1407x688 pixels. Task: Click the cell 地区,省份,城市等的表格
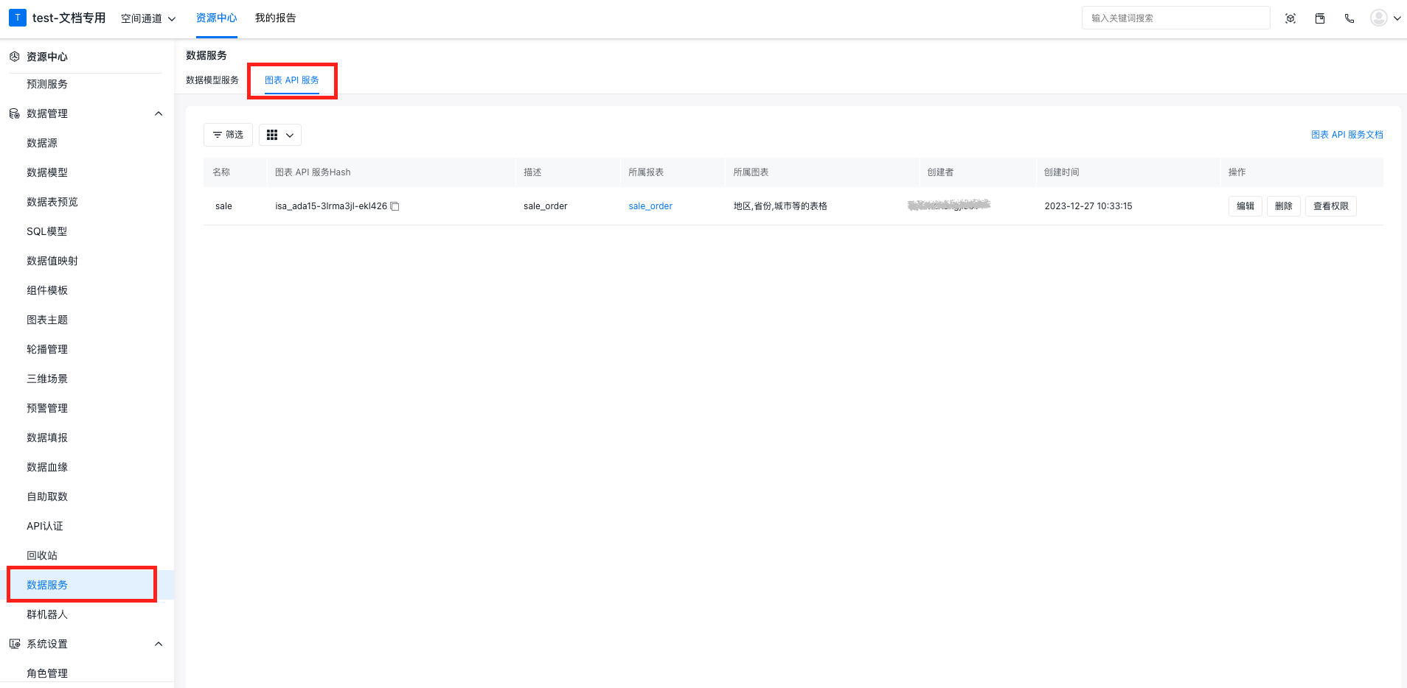(780, 206)
